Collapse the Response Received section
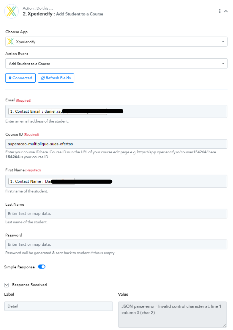 (6, 285)
